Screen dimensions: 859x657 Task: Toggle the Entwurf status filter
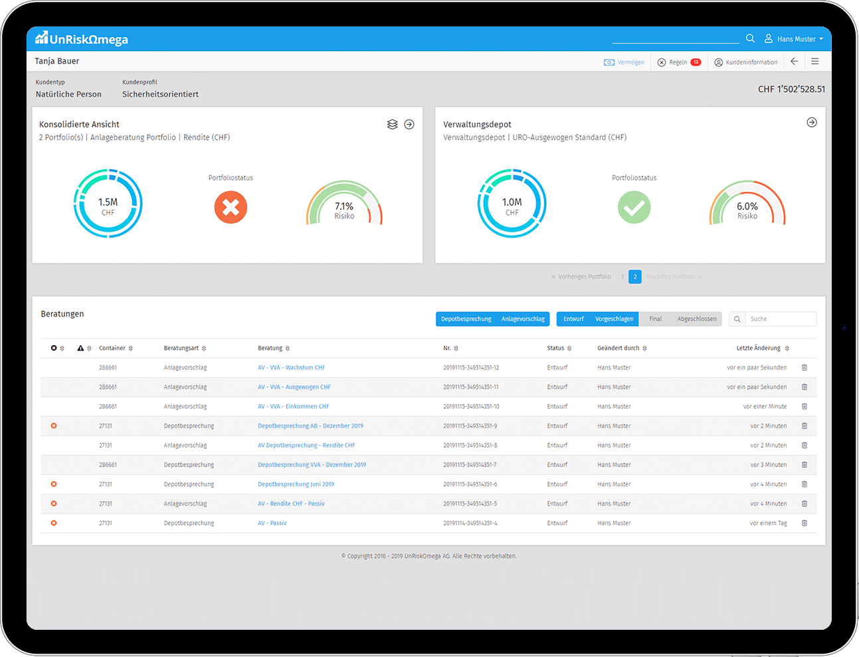tap(573, 319)
